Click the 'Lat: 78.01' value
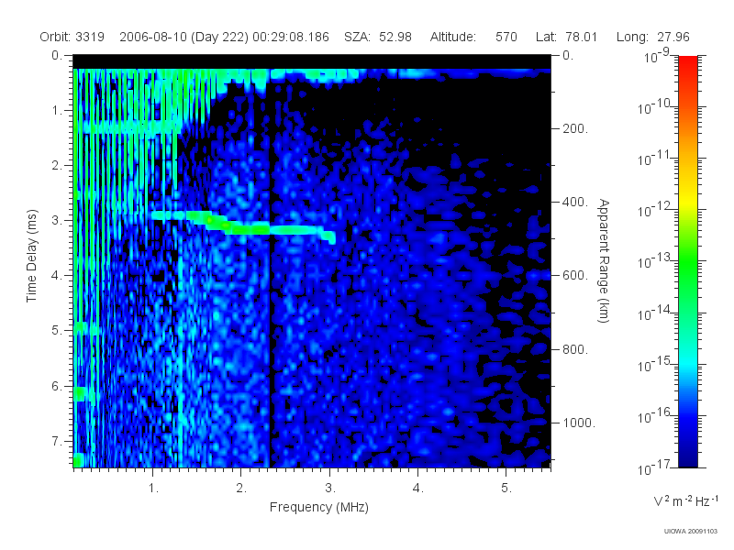734x550 pixels. [x=567, y=37]
